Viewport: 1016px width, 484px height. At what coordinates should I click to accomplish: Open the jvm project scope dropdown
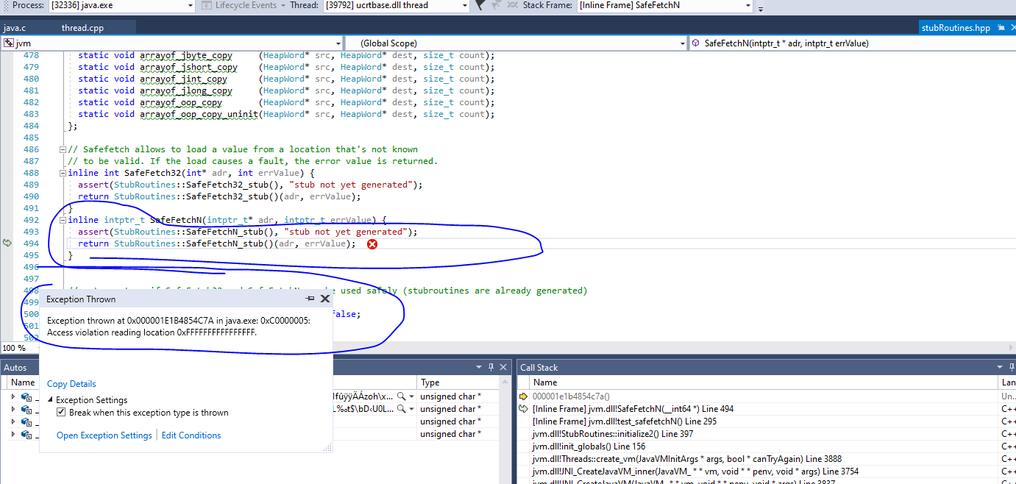coord(172,43)
